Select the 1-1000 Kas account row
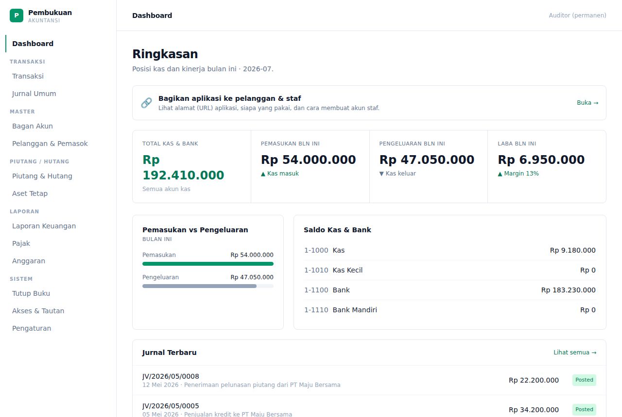Viewport: 622px width, 417px height. (x=450, y=250)
